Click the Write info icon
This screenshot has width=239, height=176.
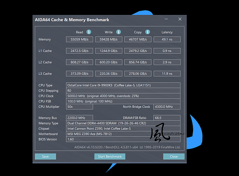(x=119, y=32)
